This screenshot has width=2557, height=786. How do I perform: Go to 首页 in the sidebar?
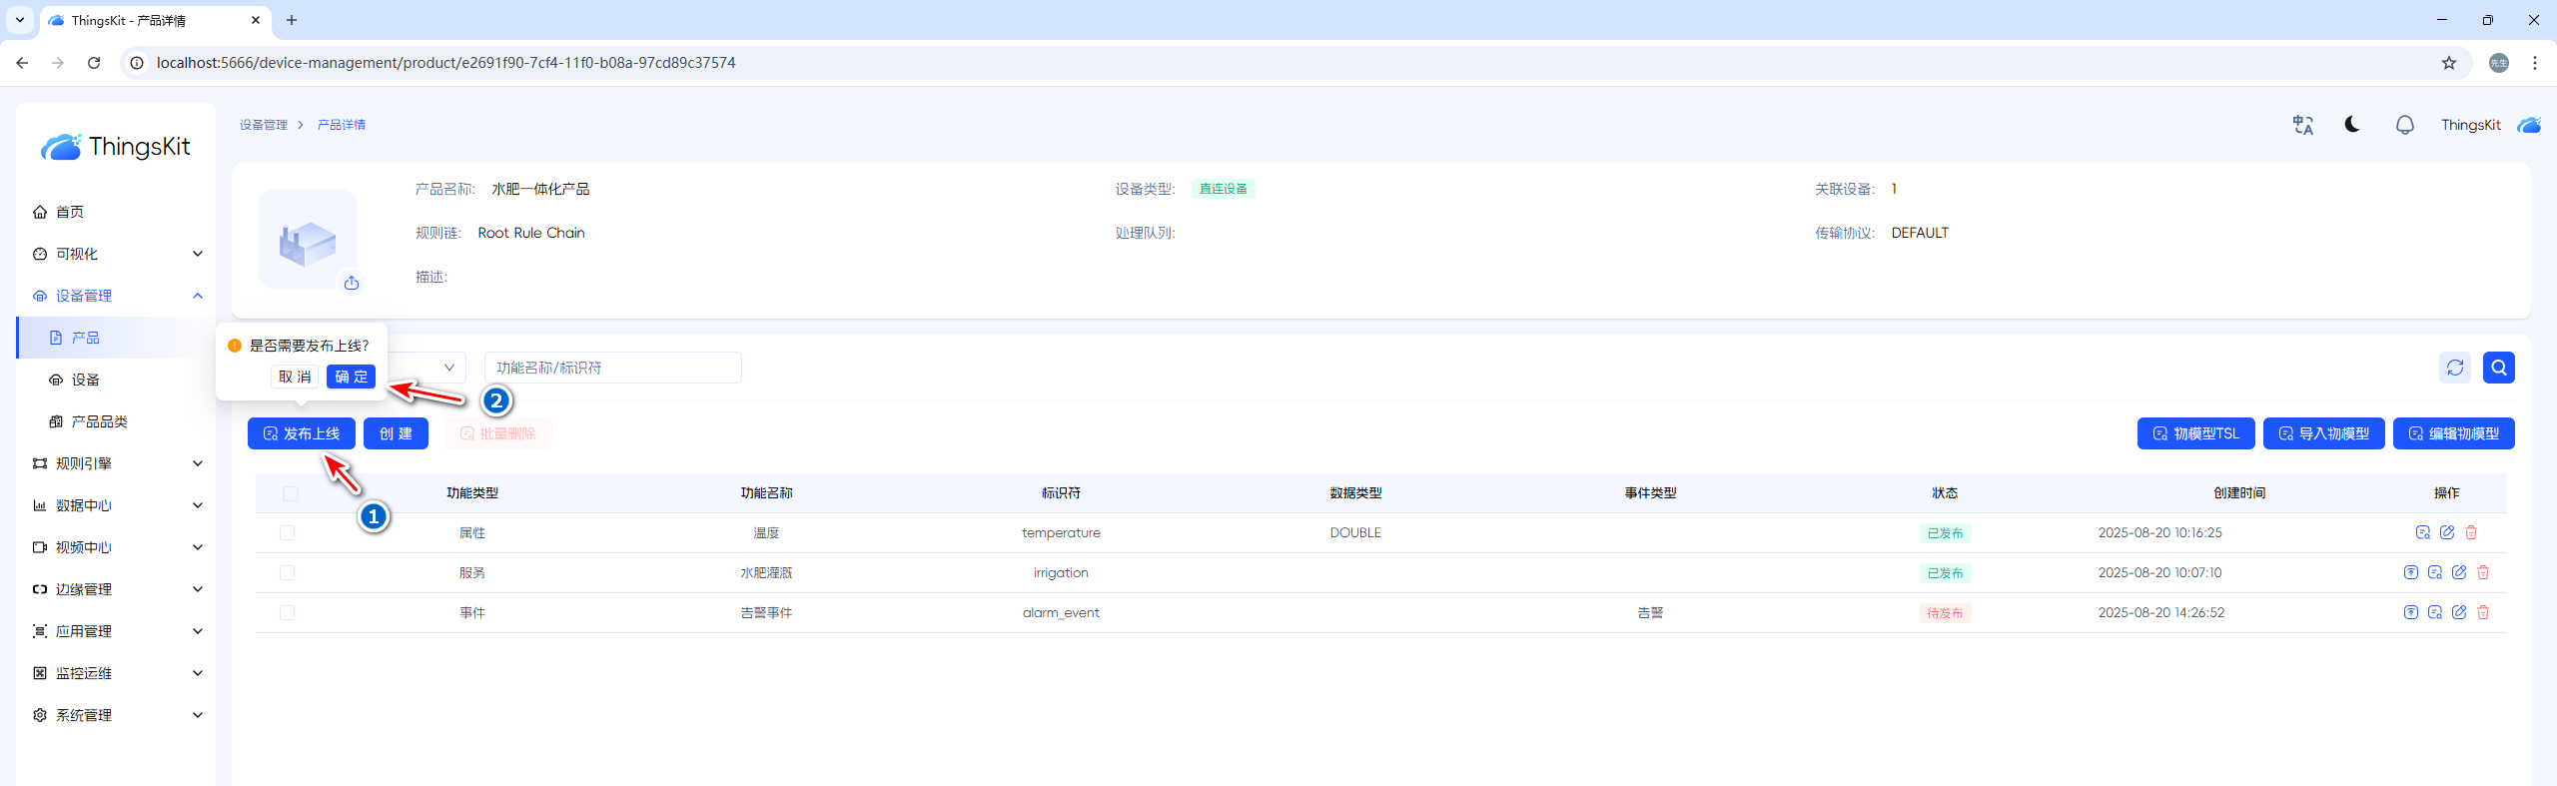coord(70,212)
